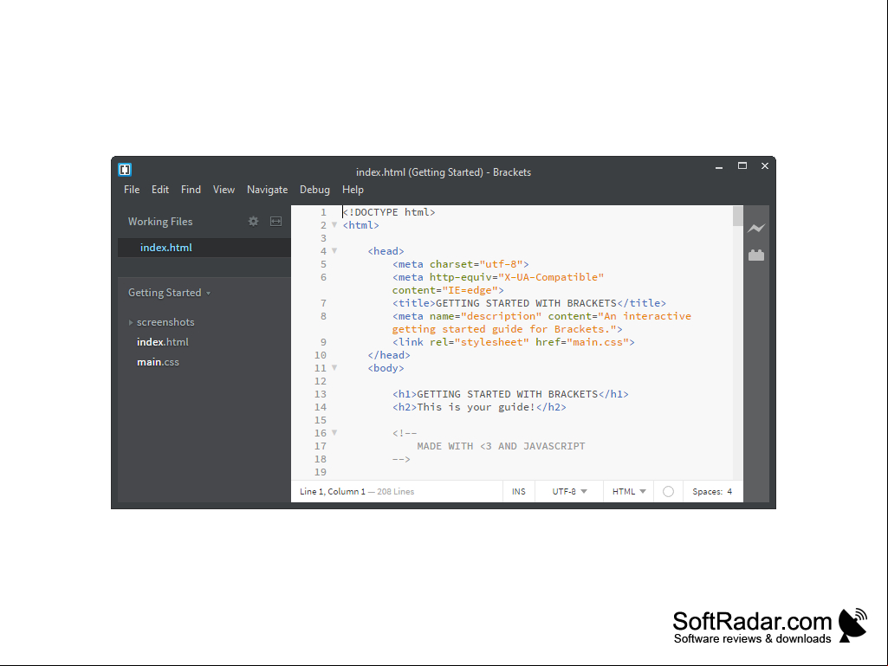
Task: Click "This is your guide!" h2 line
Action: [479, 407]
